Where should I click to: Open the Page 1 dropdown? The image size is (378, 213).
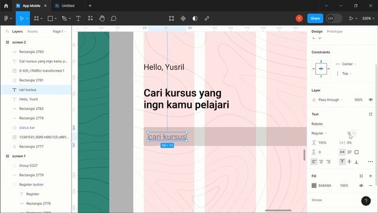point(59,31)
